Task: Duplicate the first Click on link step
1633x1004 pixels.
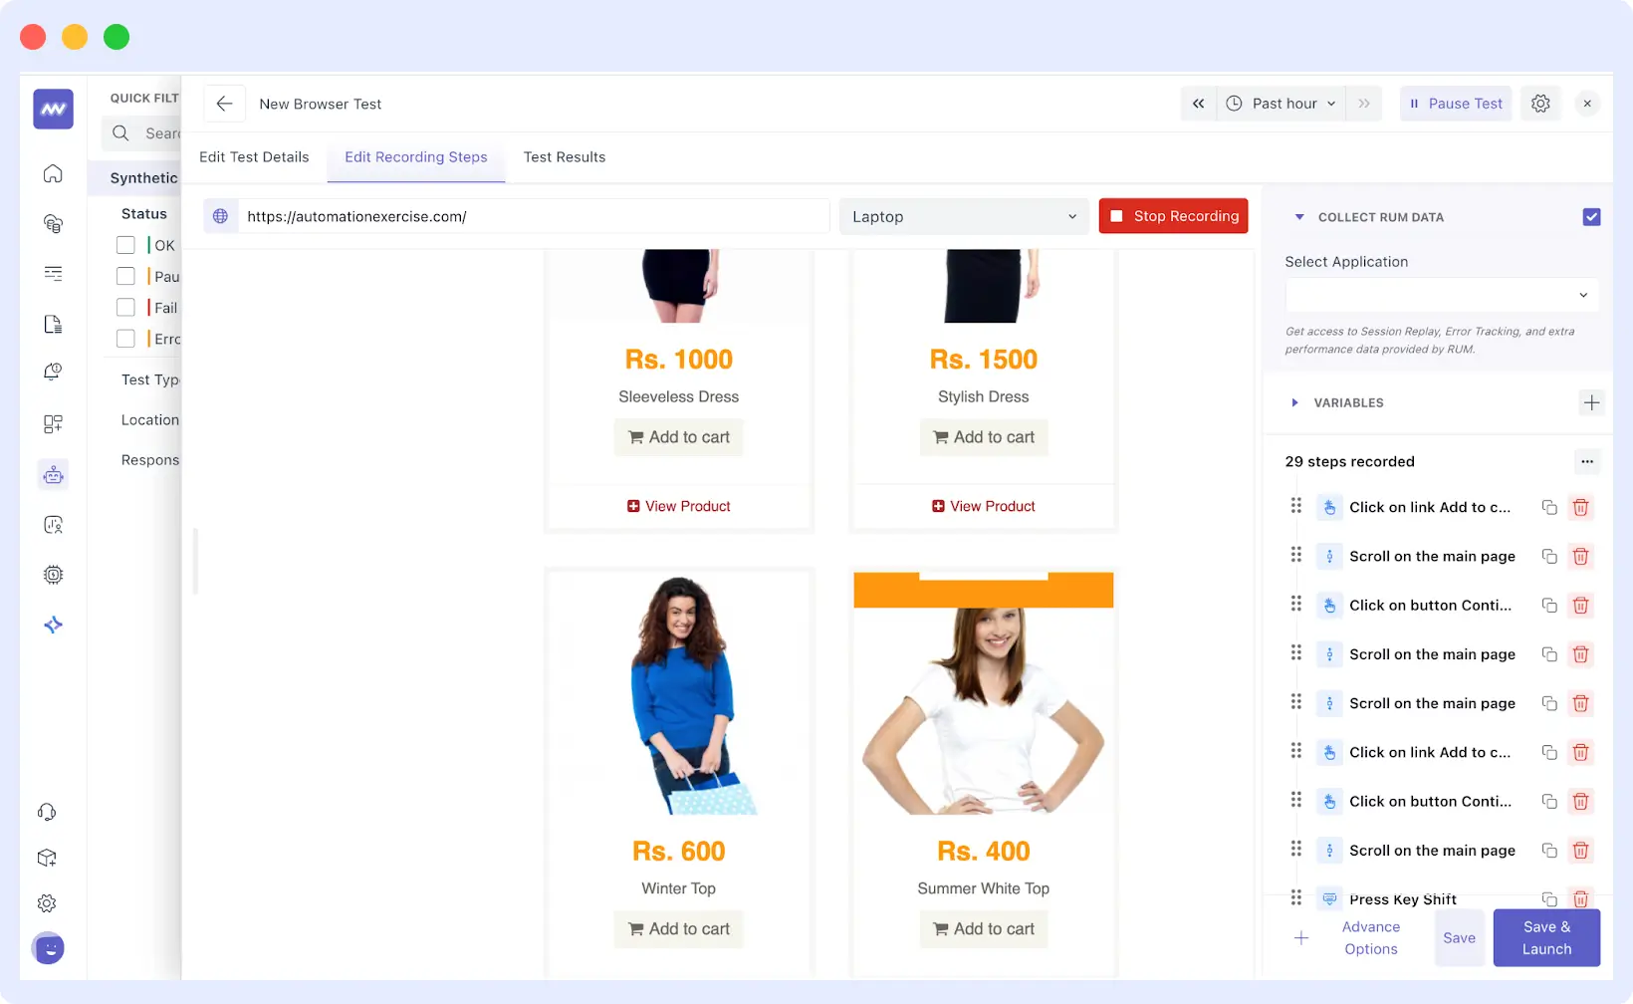Action: point(1548,507)
